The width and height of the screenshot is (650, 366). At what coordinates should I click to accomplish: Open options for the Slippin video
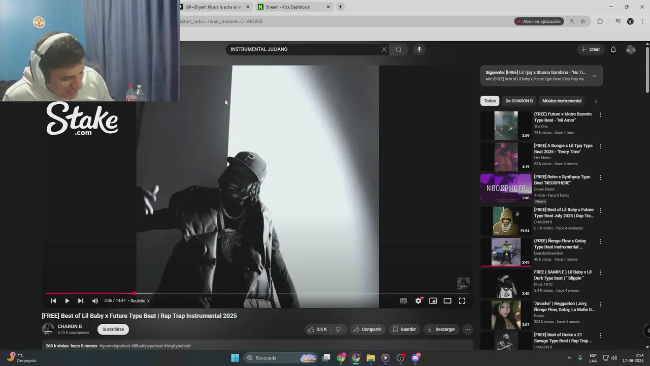pos(600,273)
